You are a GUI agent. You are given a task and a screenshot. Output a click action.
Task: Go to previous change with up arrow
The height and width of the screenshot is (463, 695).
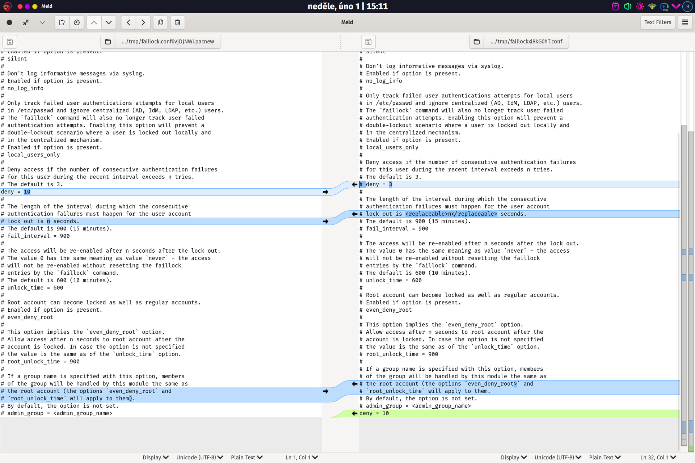click(94, 22)
